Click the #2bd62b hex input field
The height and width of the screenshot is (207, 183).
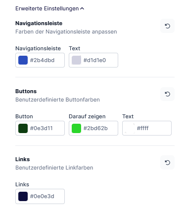pyautogui.click(x=100, y=128)
